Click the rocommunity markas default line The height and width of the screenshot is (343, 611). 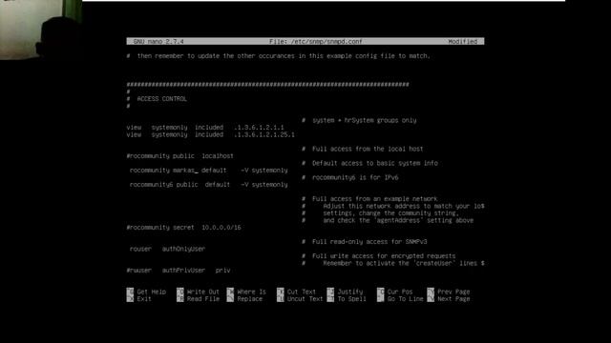208,171
